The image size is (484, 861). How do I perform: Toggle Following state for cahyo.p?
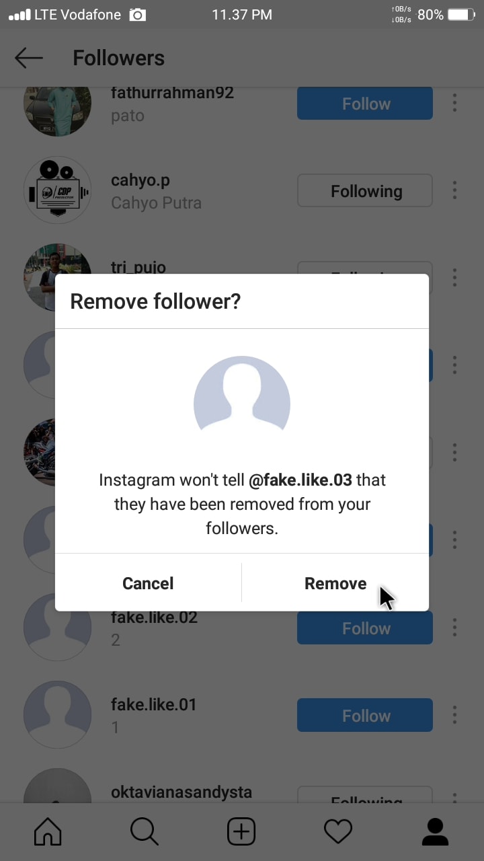[365, 191]
